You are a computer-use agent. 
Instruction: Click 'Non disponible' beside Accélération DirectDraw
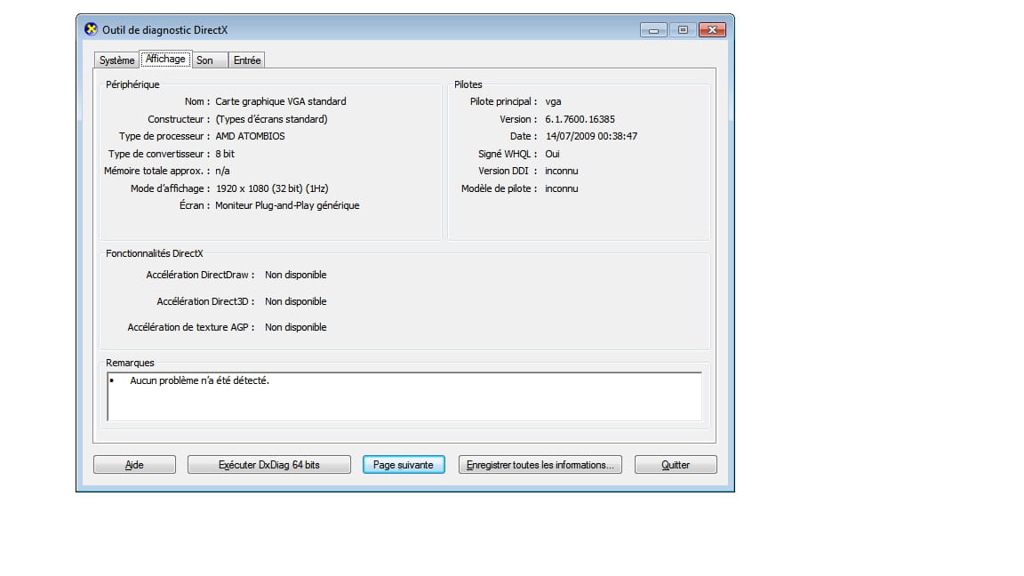click(296, 275)
